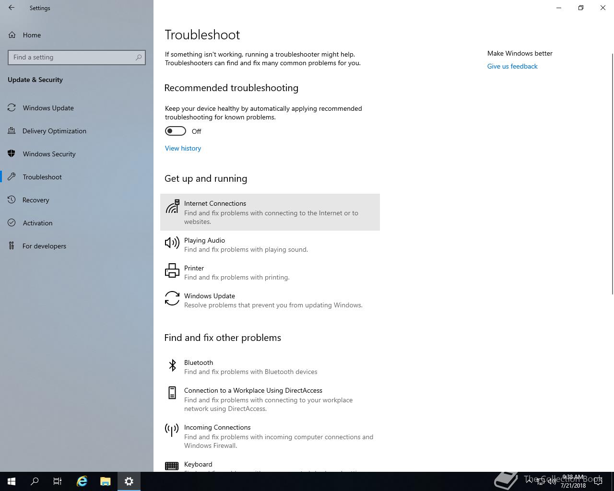Open the Home settings page
614x491 pixels.
pyautogui.click(x=77, y=35)
